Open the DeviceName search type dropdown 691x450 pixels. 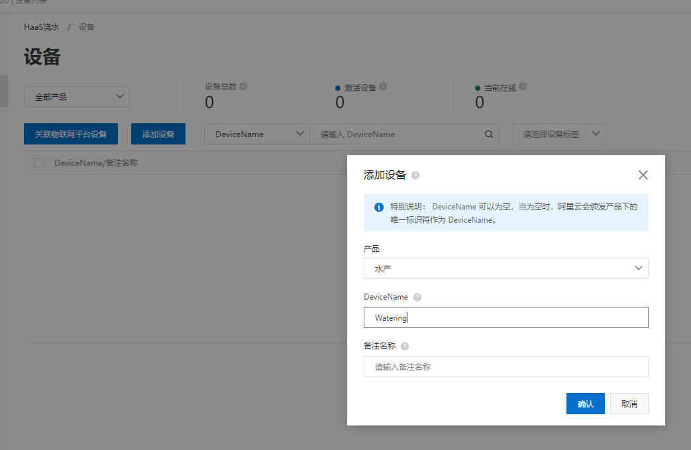coord(257,134)
